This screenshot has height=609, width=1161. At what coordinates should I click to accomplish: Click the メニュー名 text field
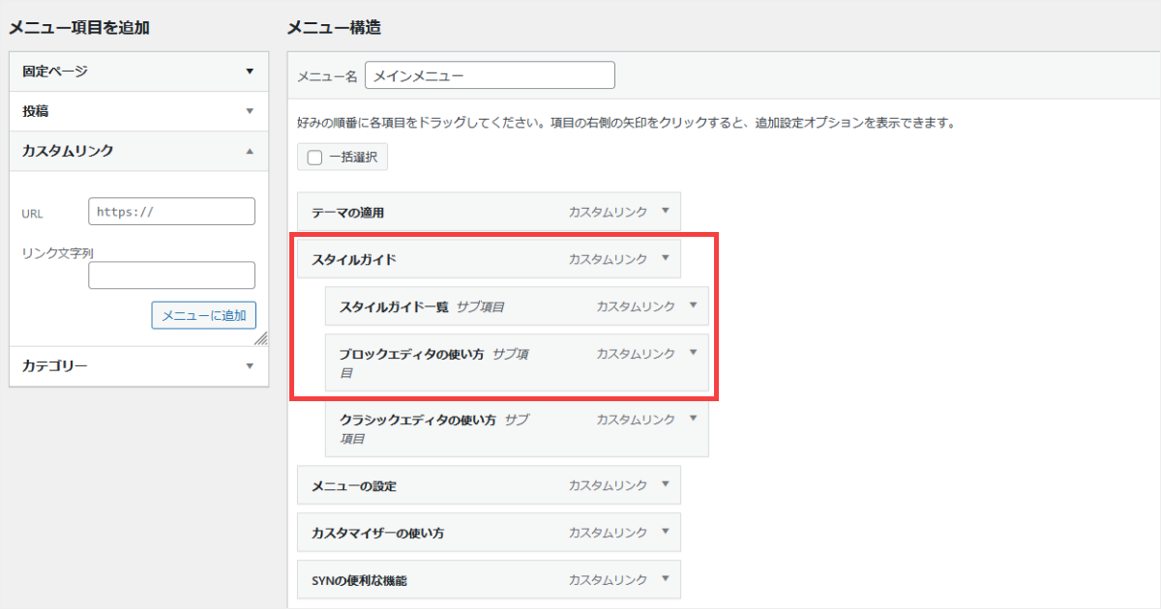[490, 75]
